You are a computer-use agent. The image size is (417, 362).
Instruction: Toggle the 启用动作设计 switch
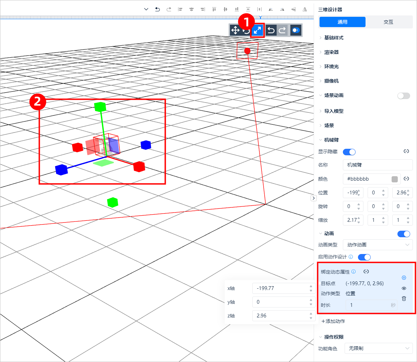click(364, 257)
